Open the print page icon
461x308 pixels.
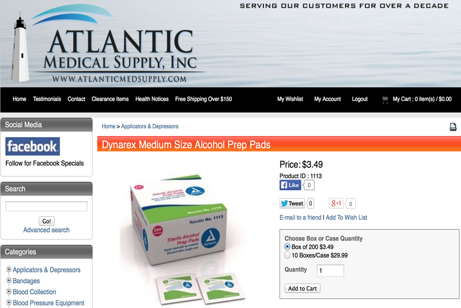tap(453, 127)
